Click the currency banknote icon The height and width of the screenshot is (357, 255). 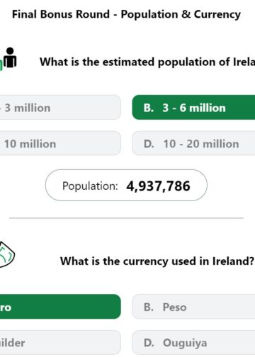(x=7, y=254)
